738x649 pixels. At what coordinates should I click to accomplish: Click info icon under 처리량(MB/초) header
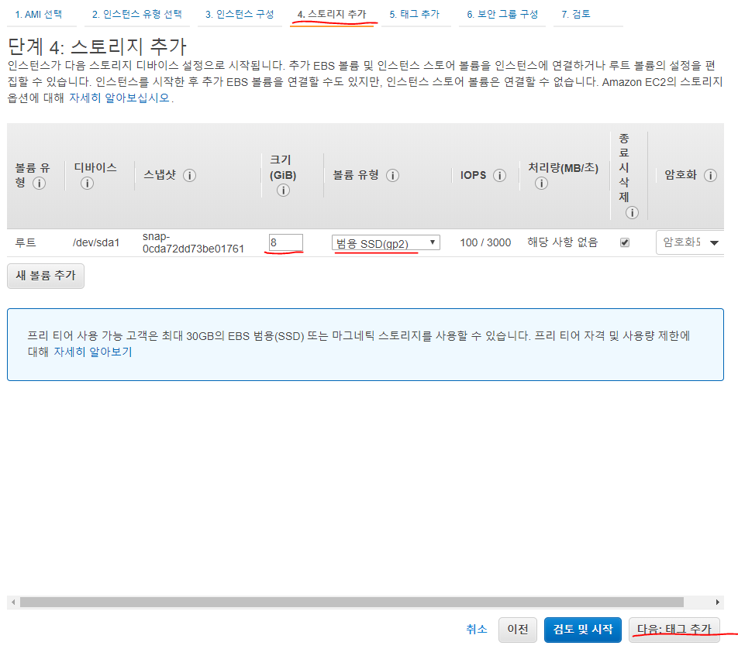(x=541, y=183)
